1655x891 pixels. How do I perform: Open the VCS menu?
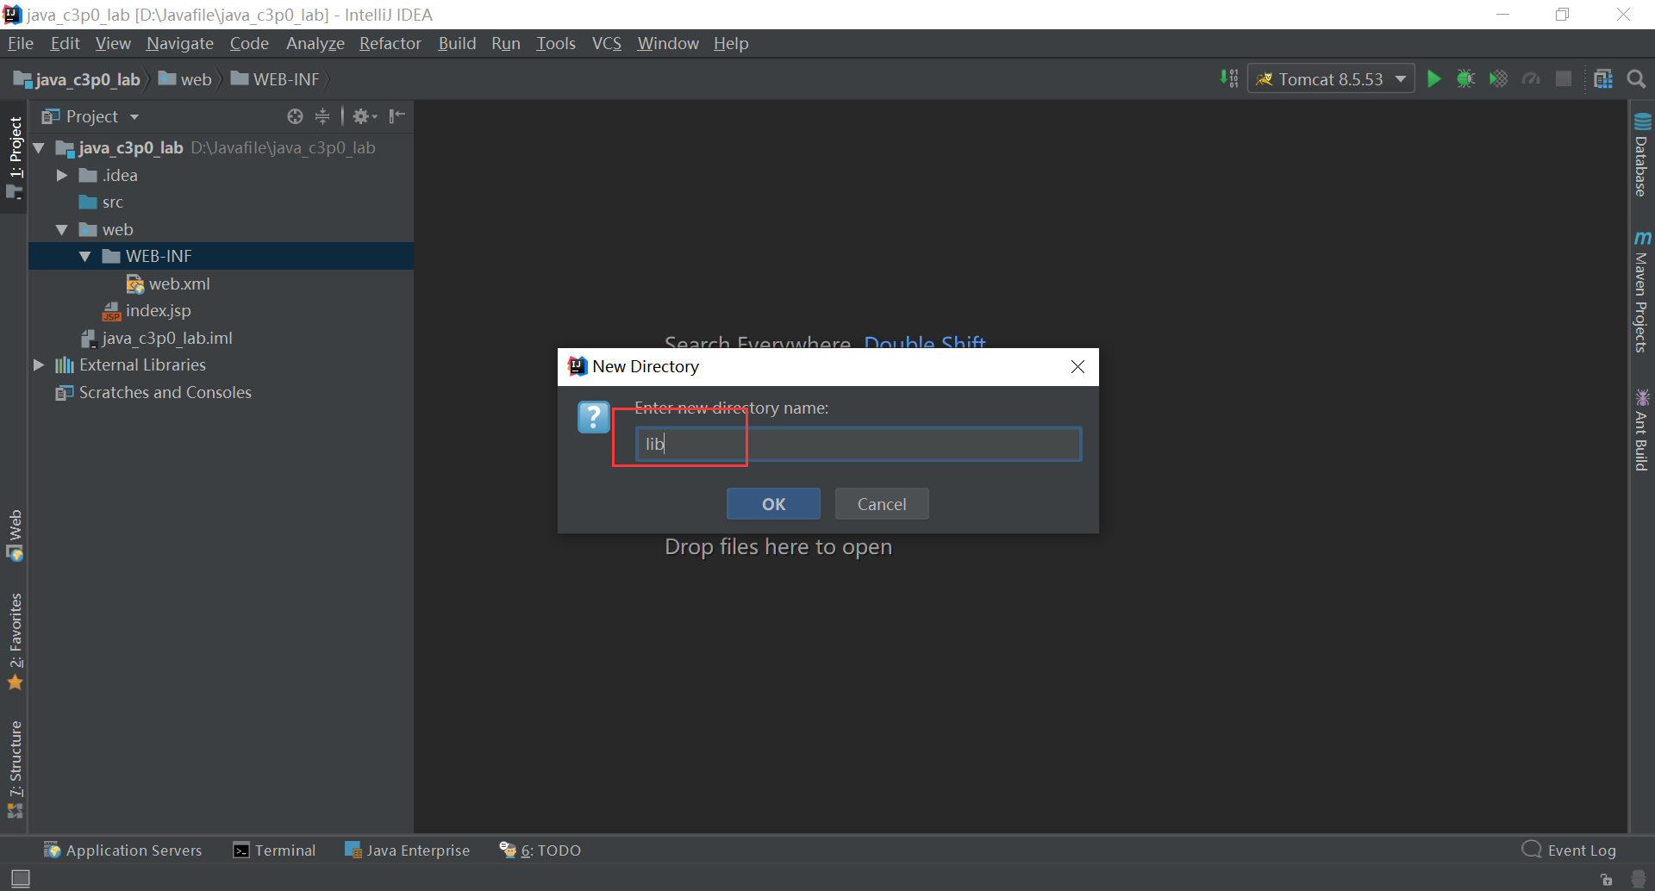pyautogui.click(x=606, y=43)
